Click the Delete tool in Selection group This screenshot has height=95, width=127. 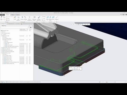[8, 20]
